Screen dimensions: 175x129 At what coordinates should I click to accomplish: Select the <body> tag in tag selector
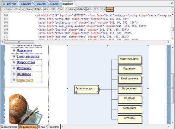coord(8,9)
